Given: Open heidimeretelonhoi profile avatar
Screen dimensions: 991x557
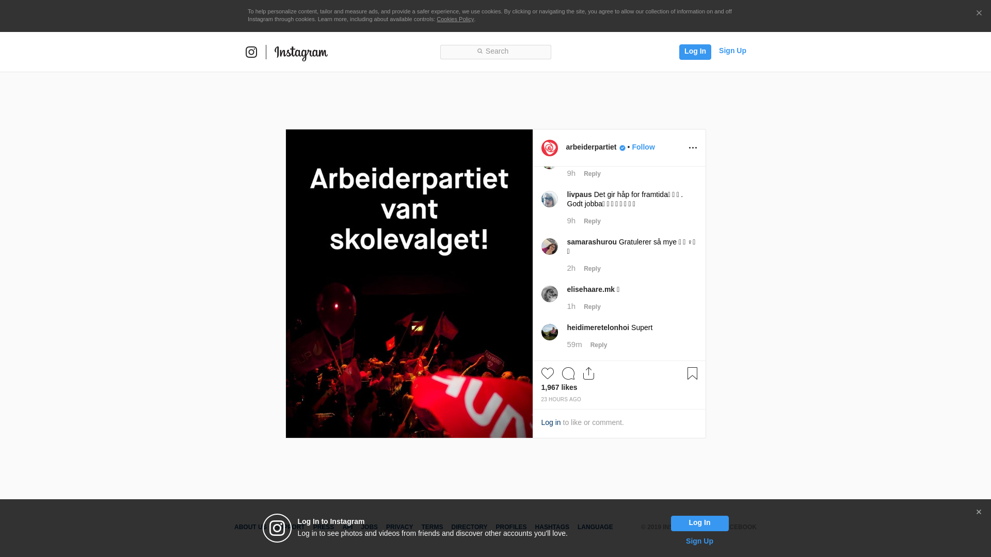Looking at the screenshot, I should 550,332.
